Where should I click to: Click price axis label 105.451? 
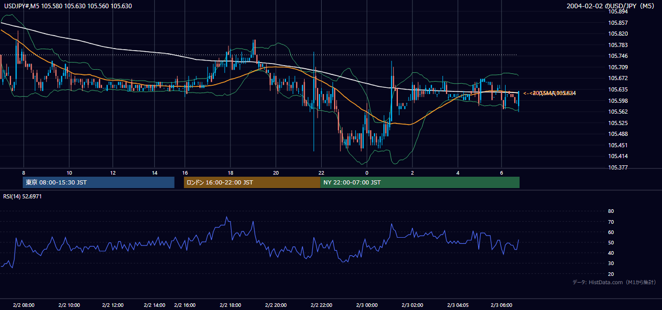coord(618,145)
